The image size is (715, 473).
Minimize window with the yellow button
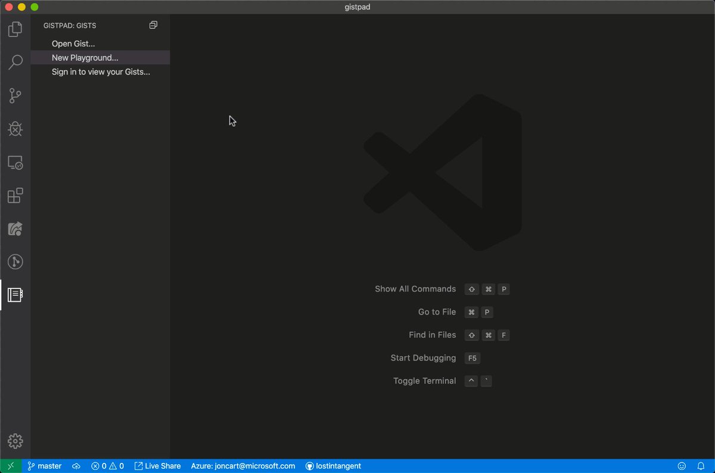pyautogui.click(x=21, y=7)
